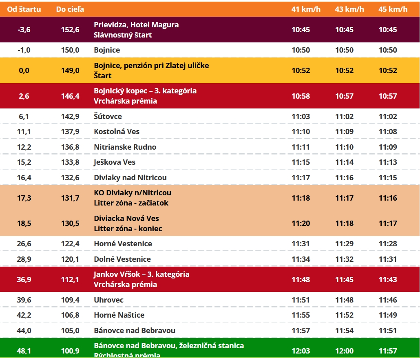420x358 pixels.
Task: Select the '43 km/h' column header
Action: pos(349,9)
